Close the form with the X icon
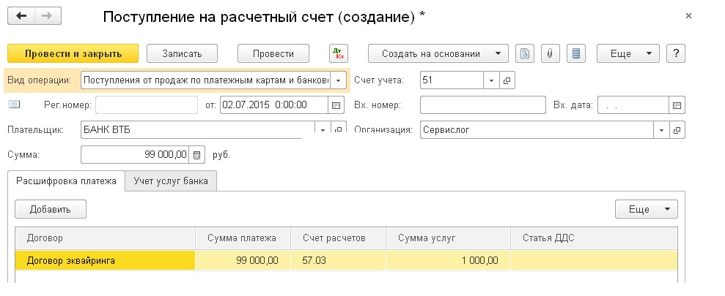This screenshot has width=725, height=296. coord(688,16)
